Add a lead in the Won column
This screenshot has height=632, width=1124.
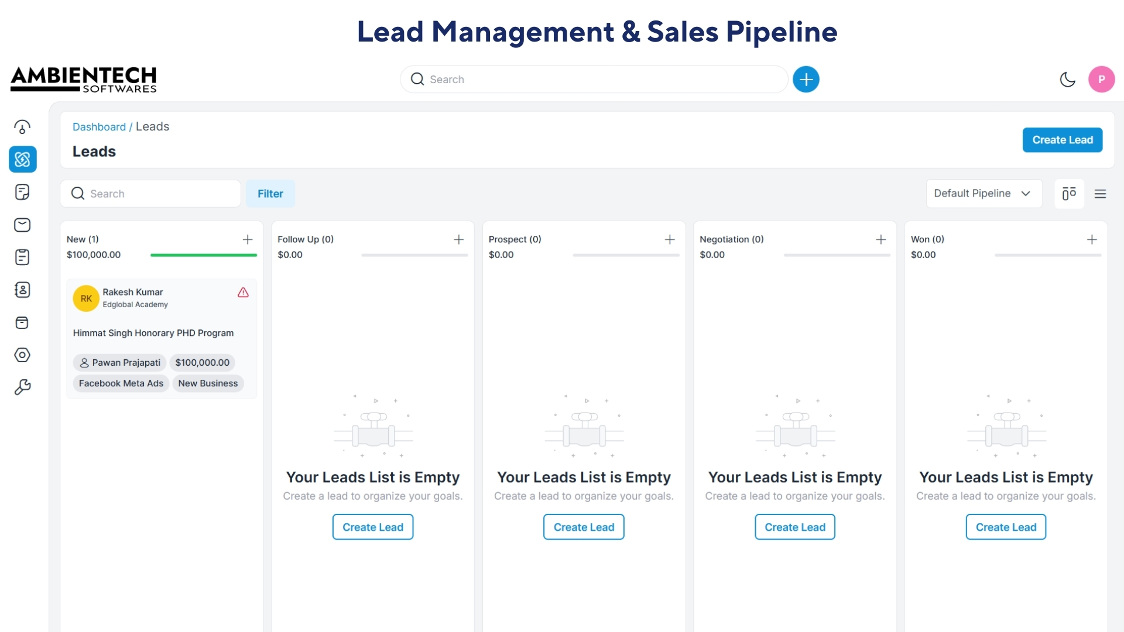1093,239
